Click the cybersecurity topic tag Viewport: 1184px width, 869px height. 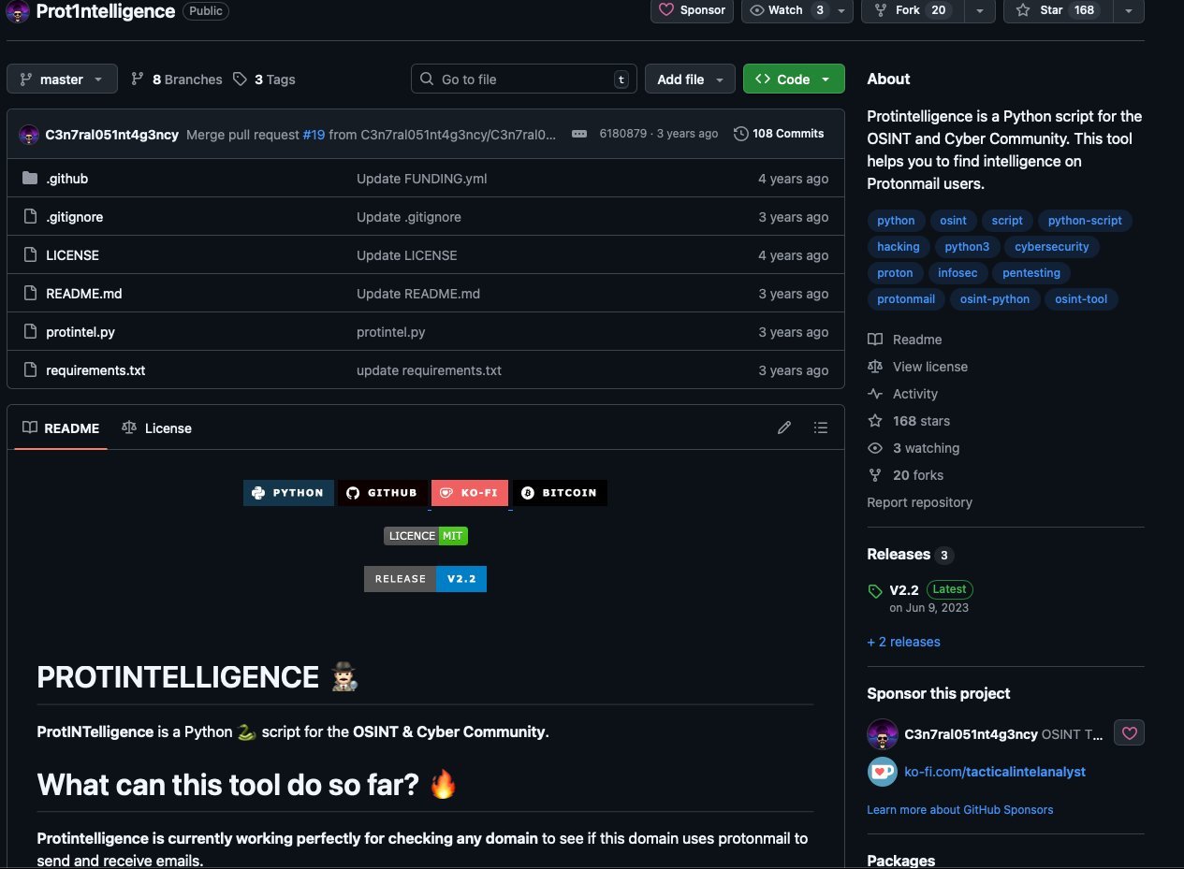(1052, 247)
